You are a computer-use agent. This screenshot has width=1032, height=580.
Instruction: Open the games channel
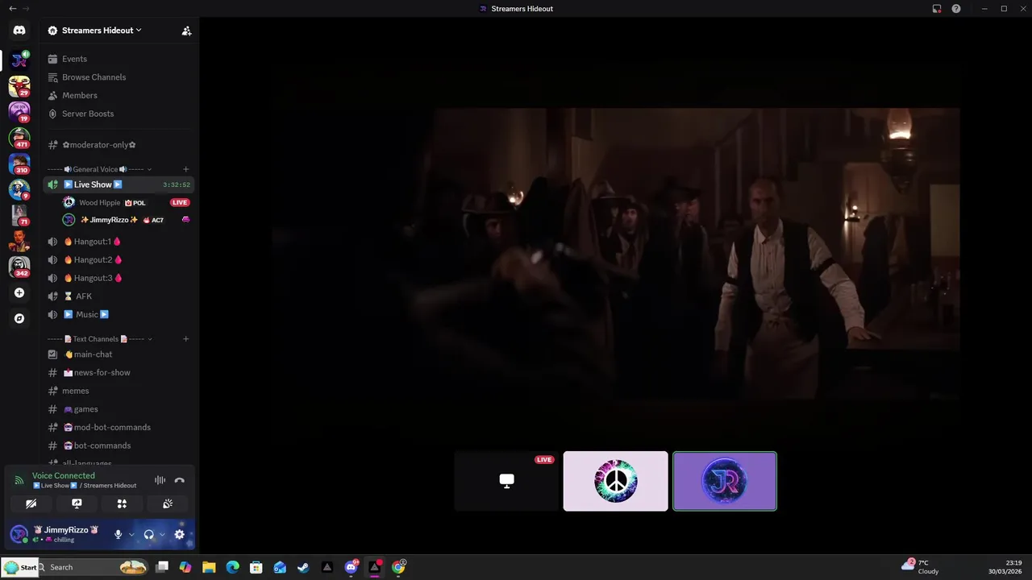click(x=119, y=409)
